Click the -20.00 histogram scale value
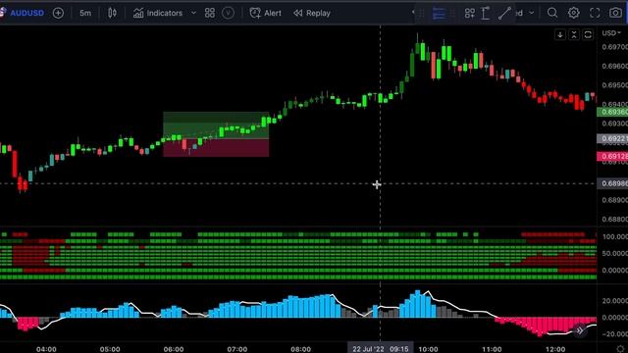Image resolution: width=628 pixels, height=353 pixels. [x=615, y=333]
